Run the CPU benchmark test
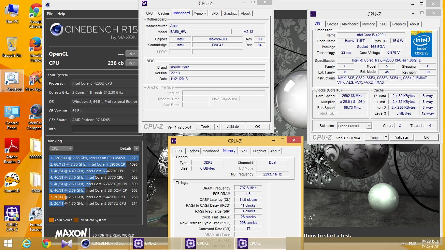 132,63
